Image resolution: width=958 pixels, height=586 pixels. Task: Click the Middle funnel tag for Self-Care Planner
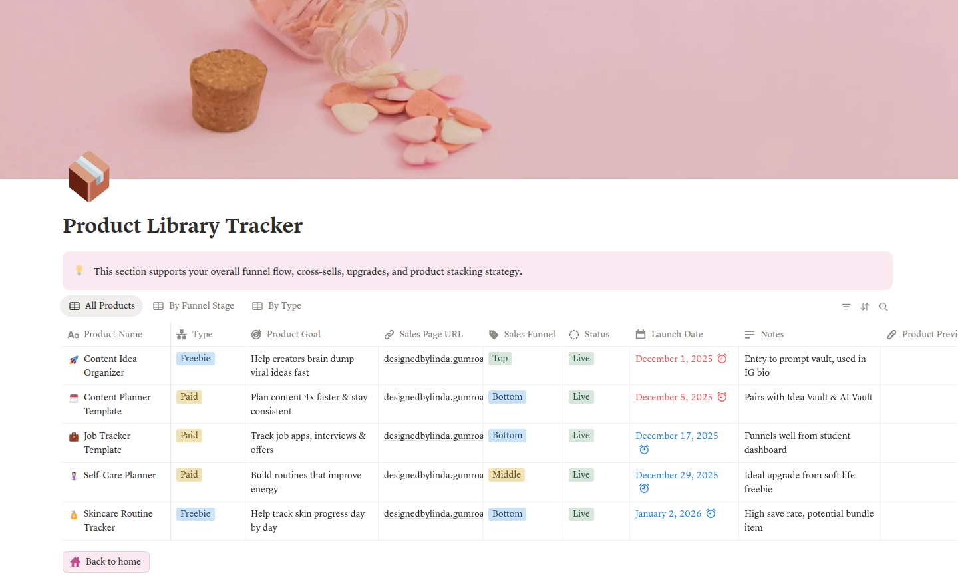pyautogui.click(x=506, y=475)
